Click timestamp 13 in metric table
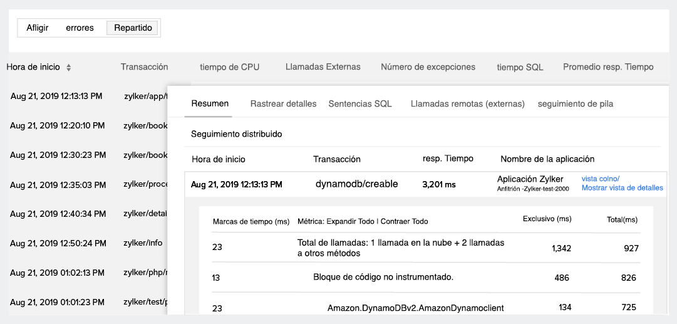 coord(216,278)
